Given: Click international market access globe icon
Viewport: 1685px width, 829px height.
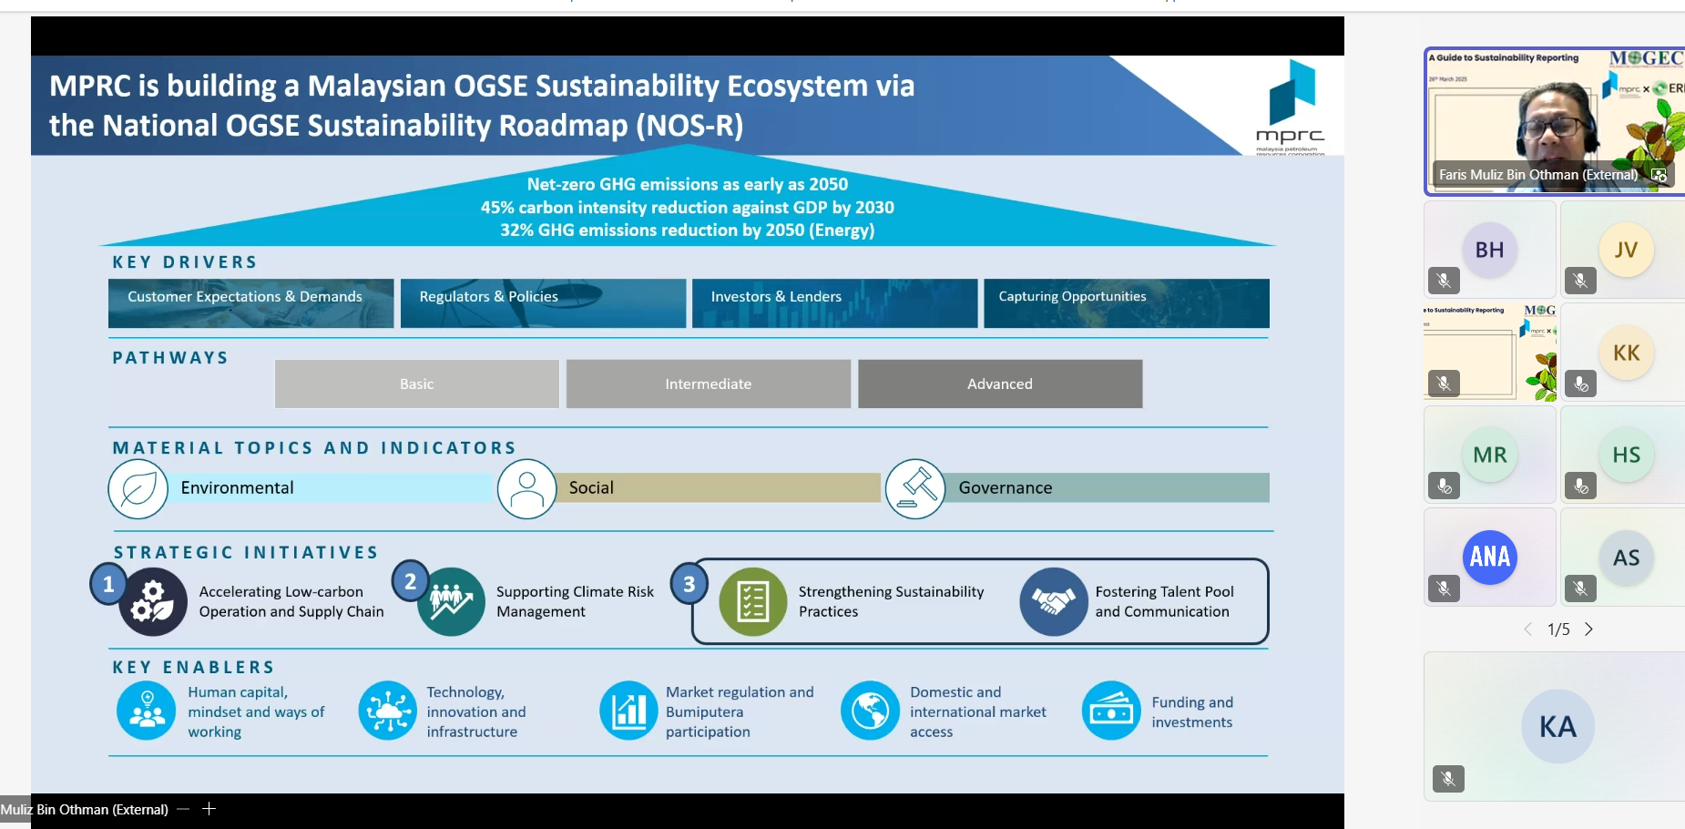Looking at the screenshot, I should 871,711.
